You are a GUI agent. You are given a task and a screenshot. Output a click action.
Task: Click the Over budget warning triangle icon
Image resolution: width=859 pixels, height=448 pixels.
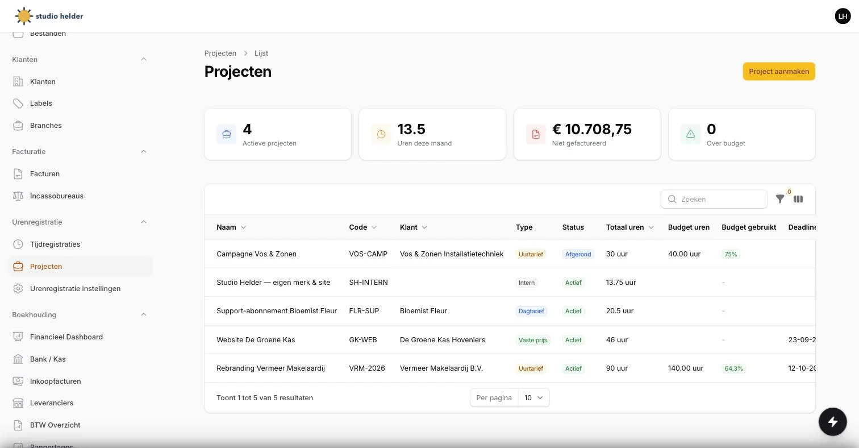(x=691, y=134)
